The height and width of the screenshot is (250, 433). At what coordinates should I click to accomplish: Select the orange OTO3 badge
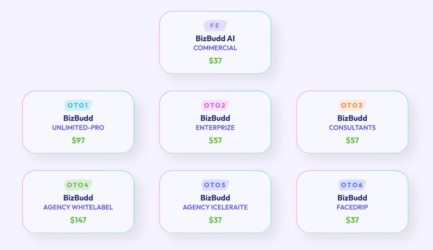[x=352, y=105]
